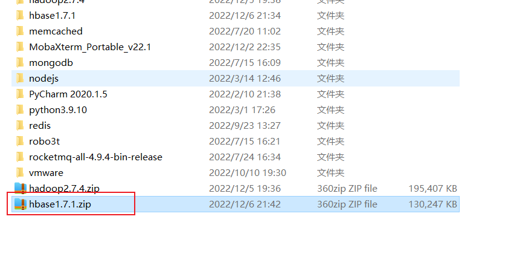Select the python3.9.10 folder name
Screen dimensions: 514x277
[58, 110]
